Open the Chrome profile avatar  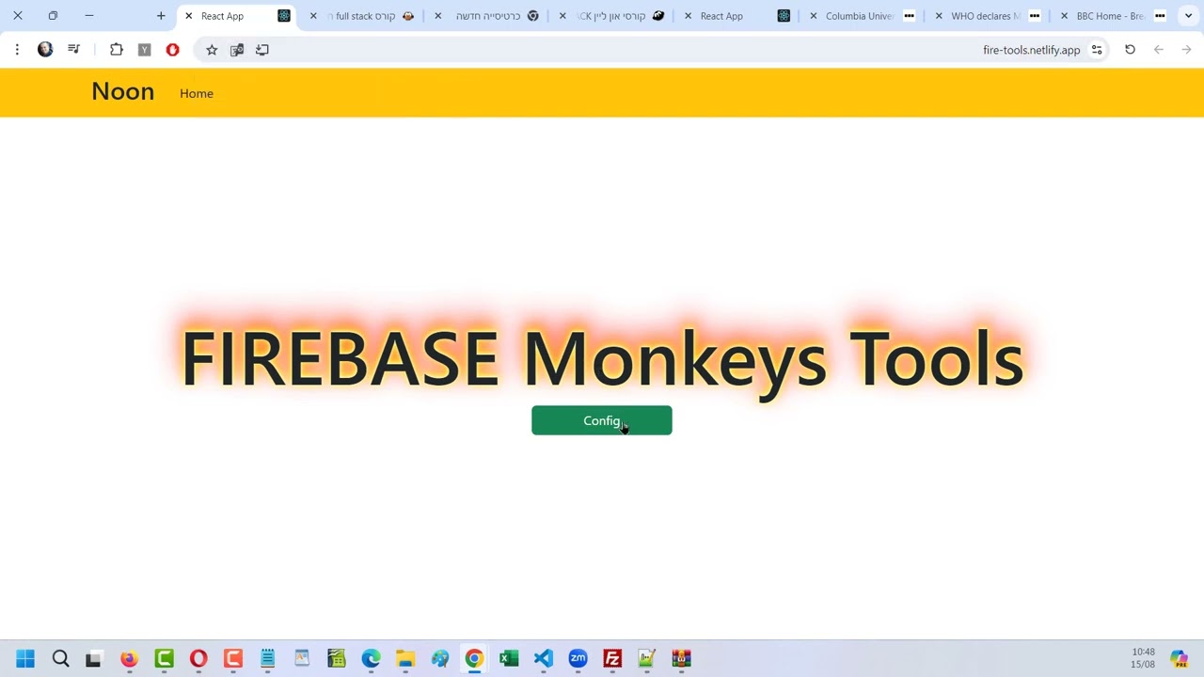tap(45, 50)
